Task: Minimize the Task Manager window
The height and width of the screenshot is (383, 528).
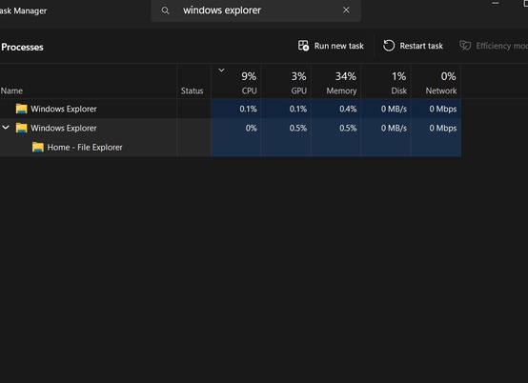Action: tap(495, 3)
